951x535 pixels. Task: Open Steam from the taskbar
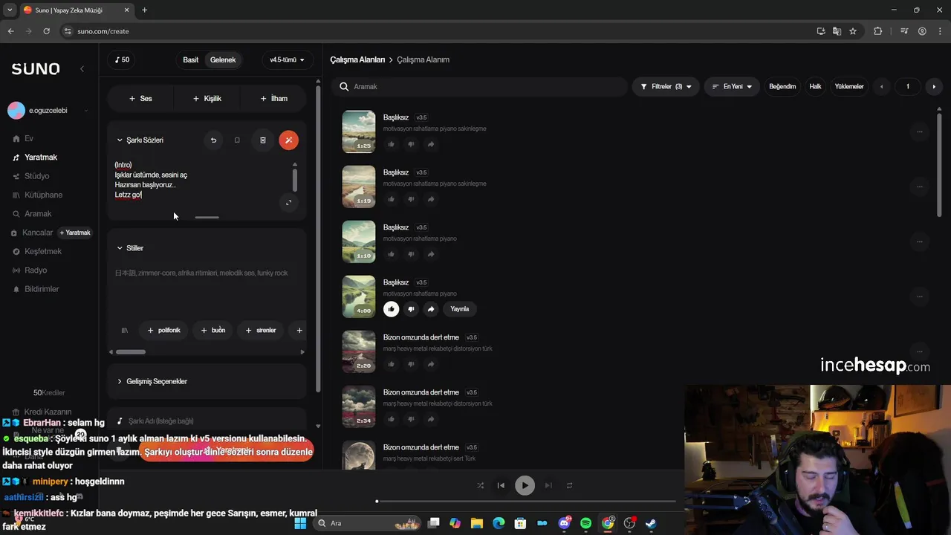tap(650, 523)
